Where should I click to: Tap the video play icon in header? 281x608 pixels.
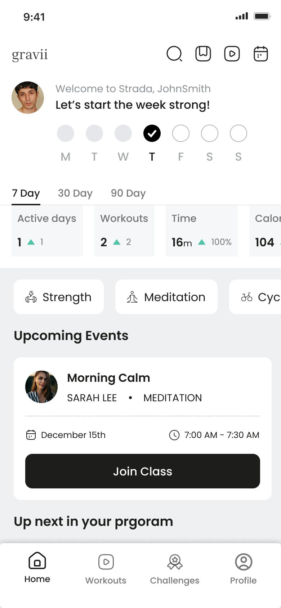click(x=232, y=54)
